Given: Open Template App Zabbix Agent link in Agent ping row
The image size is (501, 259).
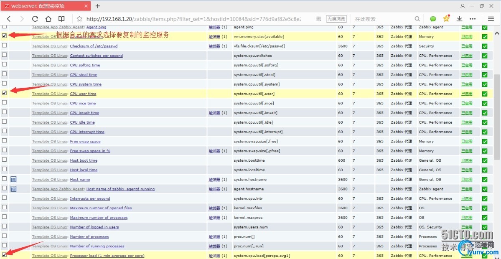Looking at the screenshot, I should coord(58,28).
